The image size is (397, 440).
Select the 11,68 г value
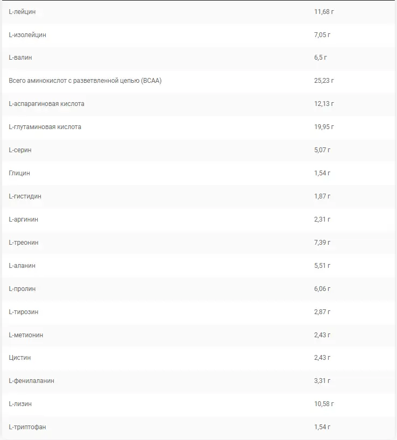323,11
